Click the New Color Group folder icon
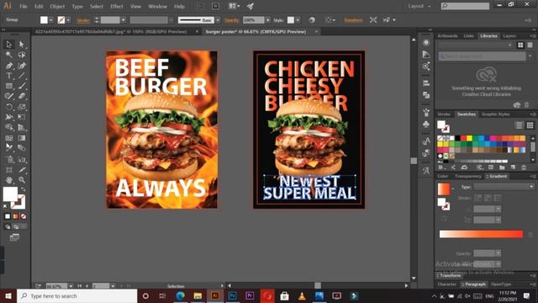This screenshot has height=303, width=538. (x=502, y=167)
